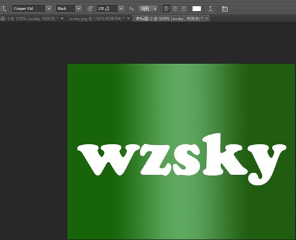Select left align text

166,9
